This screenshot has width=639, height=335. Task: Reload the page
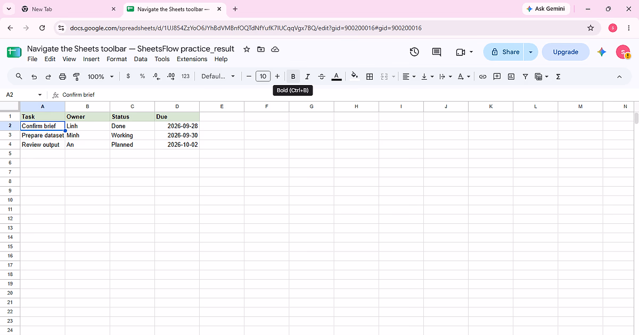point(42,28)
